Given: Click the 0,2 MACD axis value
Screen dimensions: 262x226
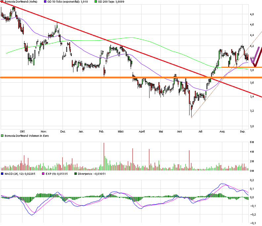Looking at the screenshot, I should [252, 180].
